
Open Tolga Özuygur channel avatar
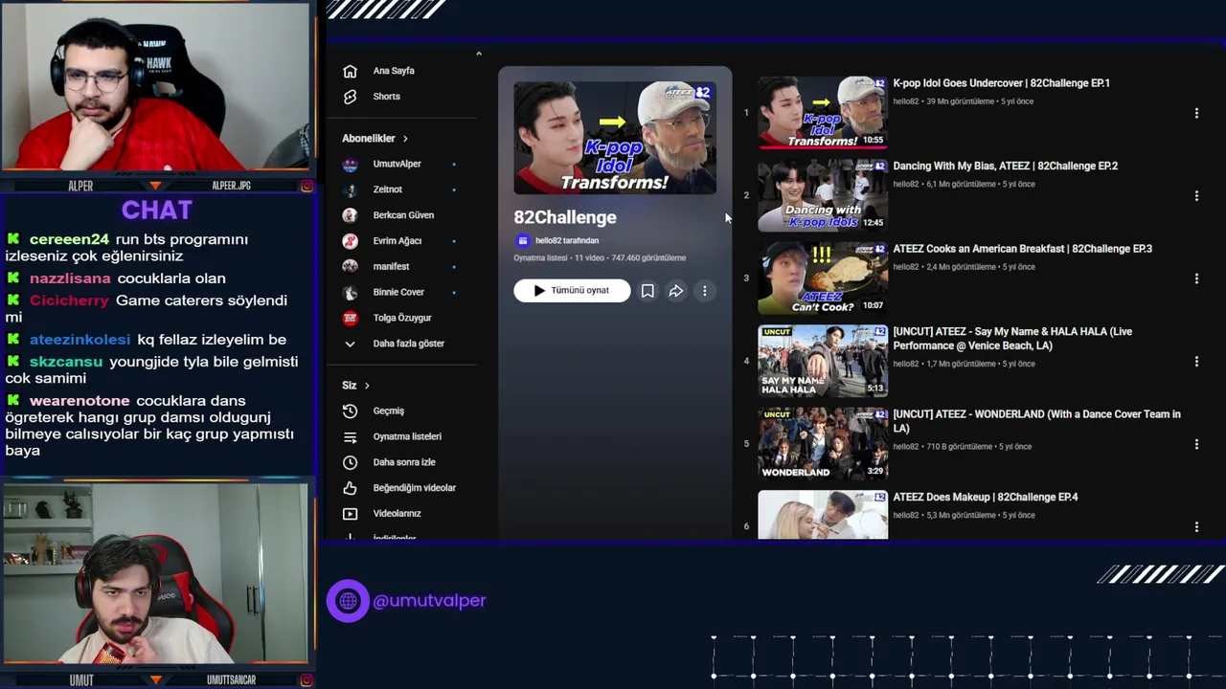pos(350,318)
